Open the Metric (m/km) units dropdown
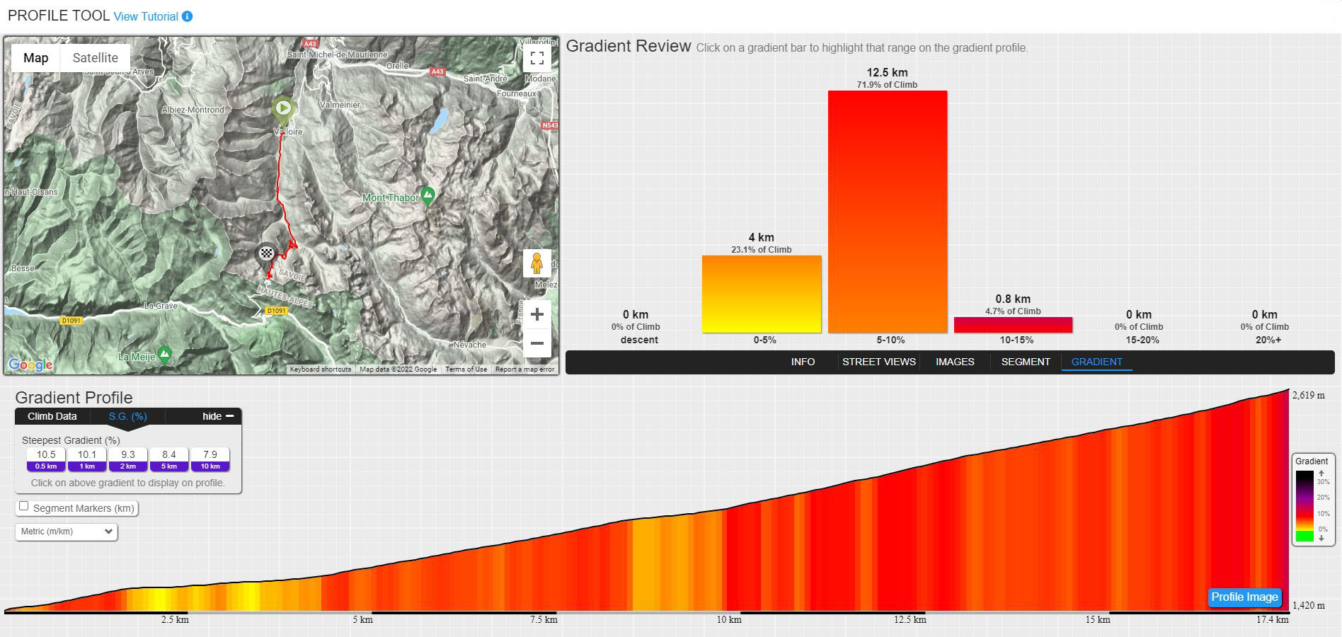 coord(67,532)
